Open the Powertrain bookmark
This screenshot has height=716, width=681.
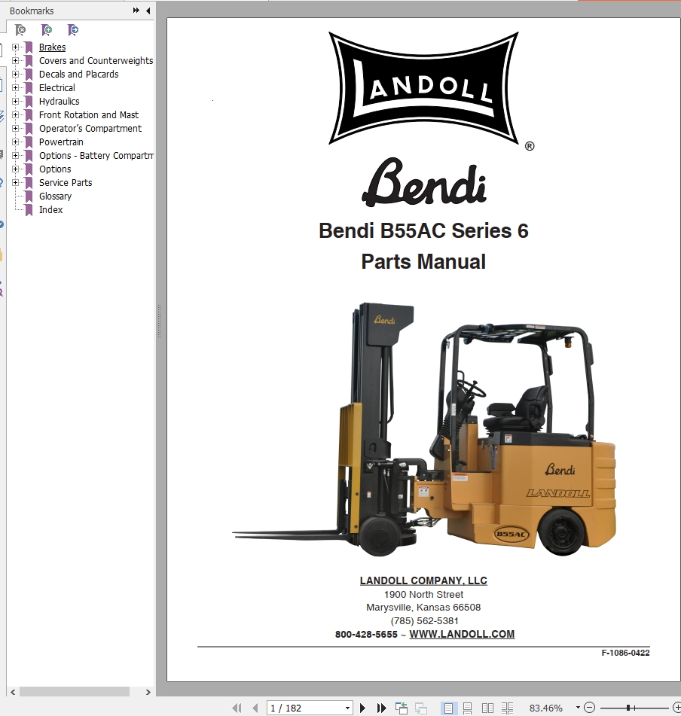pyautogui.click(x=61, y=142)
